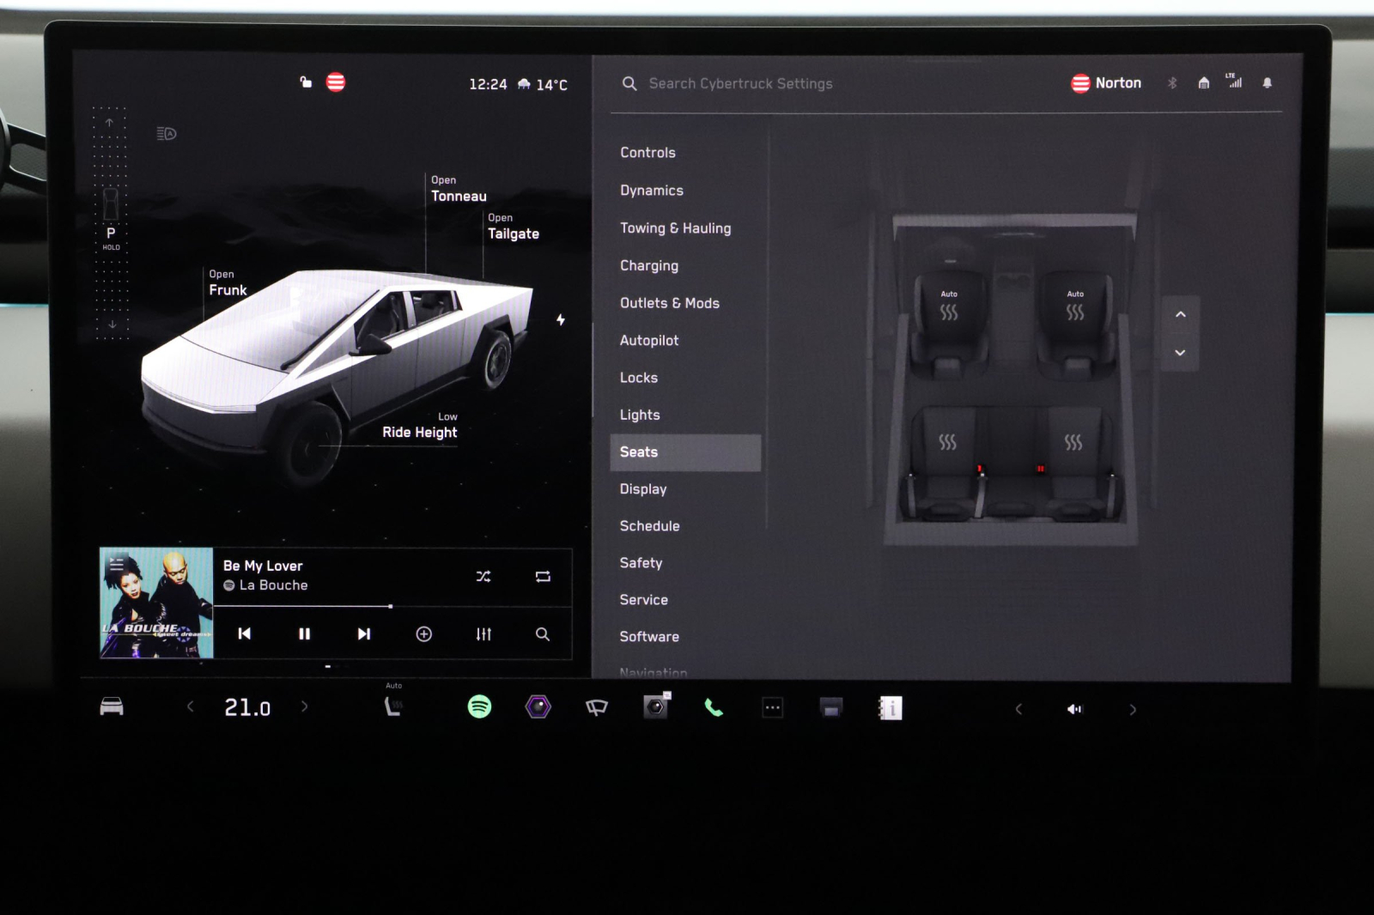Open the phone app icon
Screen dimensions: 1374x915
pos(713,706)
